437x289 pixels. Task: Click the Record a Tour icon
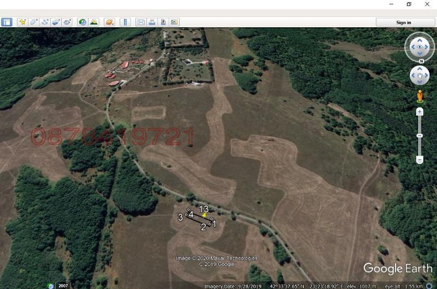coord(67,22)
